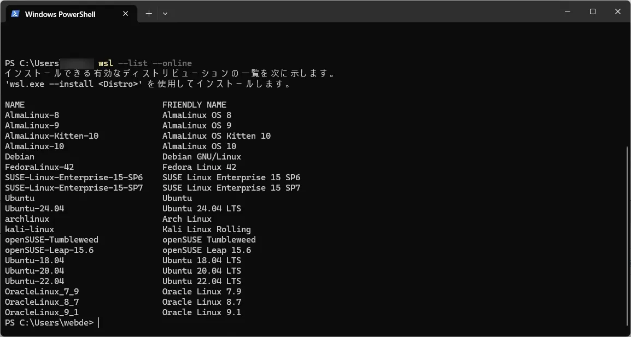631x337 pixels.
Task: Select the Windows PowerShell tab
Action: [x=71, y=14]
